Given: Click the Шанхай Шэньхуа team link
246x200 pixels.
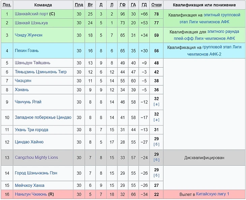Looking at the screenshot, I should coord(31,23).
